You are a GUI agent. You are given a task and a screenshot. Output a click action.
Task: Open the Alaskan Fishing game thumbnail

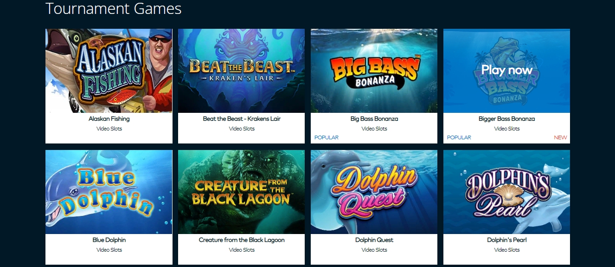[x=109, y=71]
